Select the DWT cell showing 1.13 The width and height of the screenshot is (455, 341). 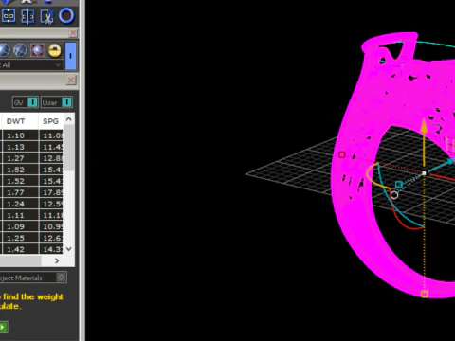tap(20, 147)
